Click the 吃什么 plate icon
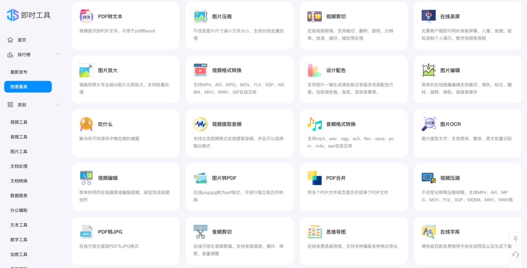 pos(87,124)
